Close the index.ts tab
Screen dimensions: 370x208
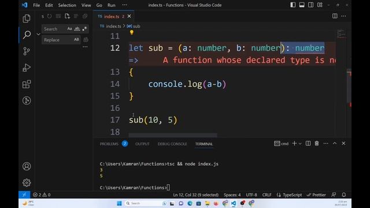pos(129,16)
